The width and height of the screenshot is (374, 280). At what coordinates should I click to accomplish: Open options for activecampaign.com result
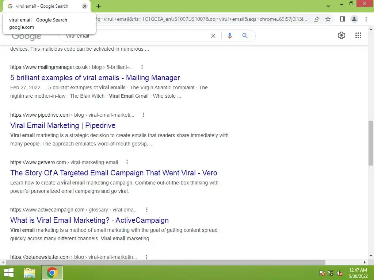tap(147, 210)
